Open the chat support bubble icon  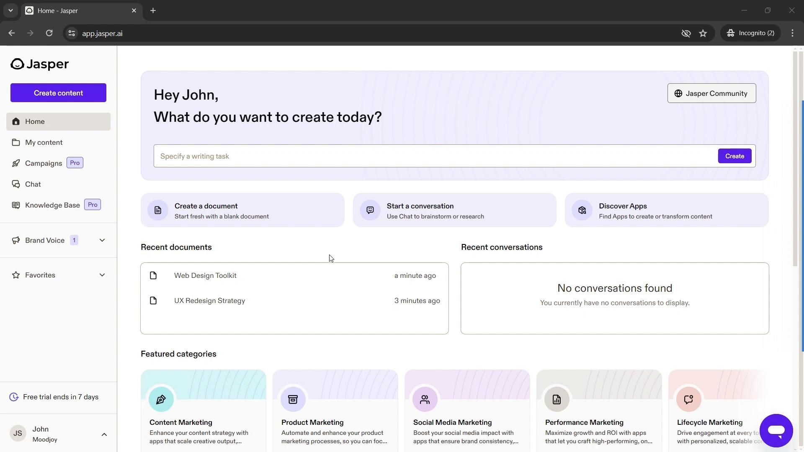[x=776, y=430]
